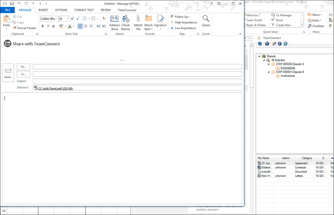Toggle align text right

[x=91, y=26]
